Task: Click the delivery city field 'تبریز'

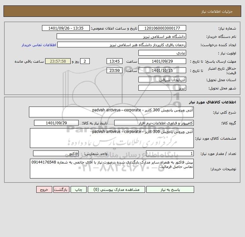Action: pyautogui.click(x=162, y=88)
